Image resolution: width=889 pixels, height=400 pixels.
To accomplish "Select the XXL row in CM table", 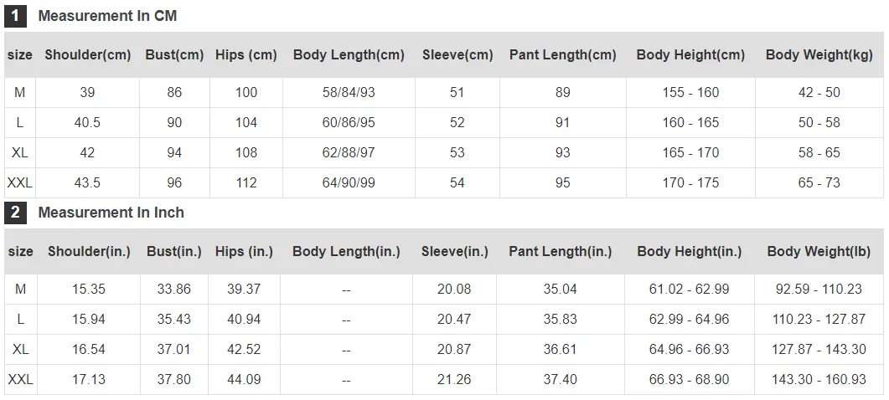I will click(x=444, y=183).
